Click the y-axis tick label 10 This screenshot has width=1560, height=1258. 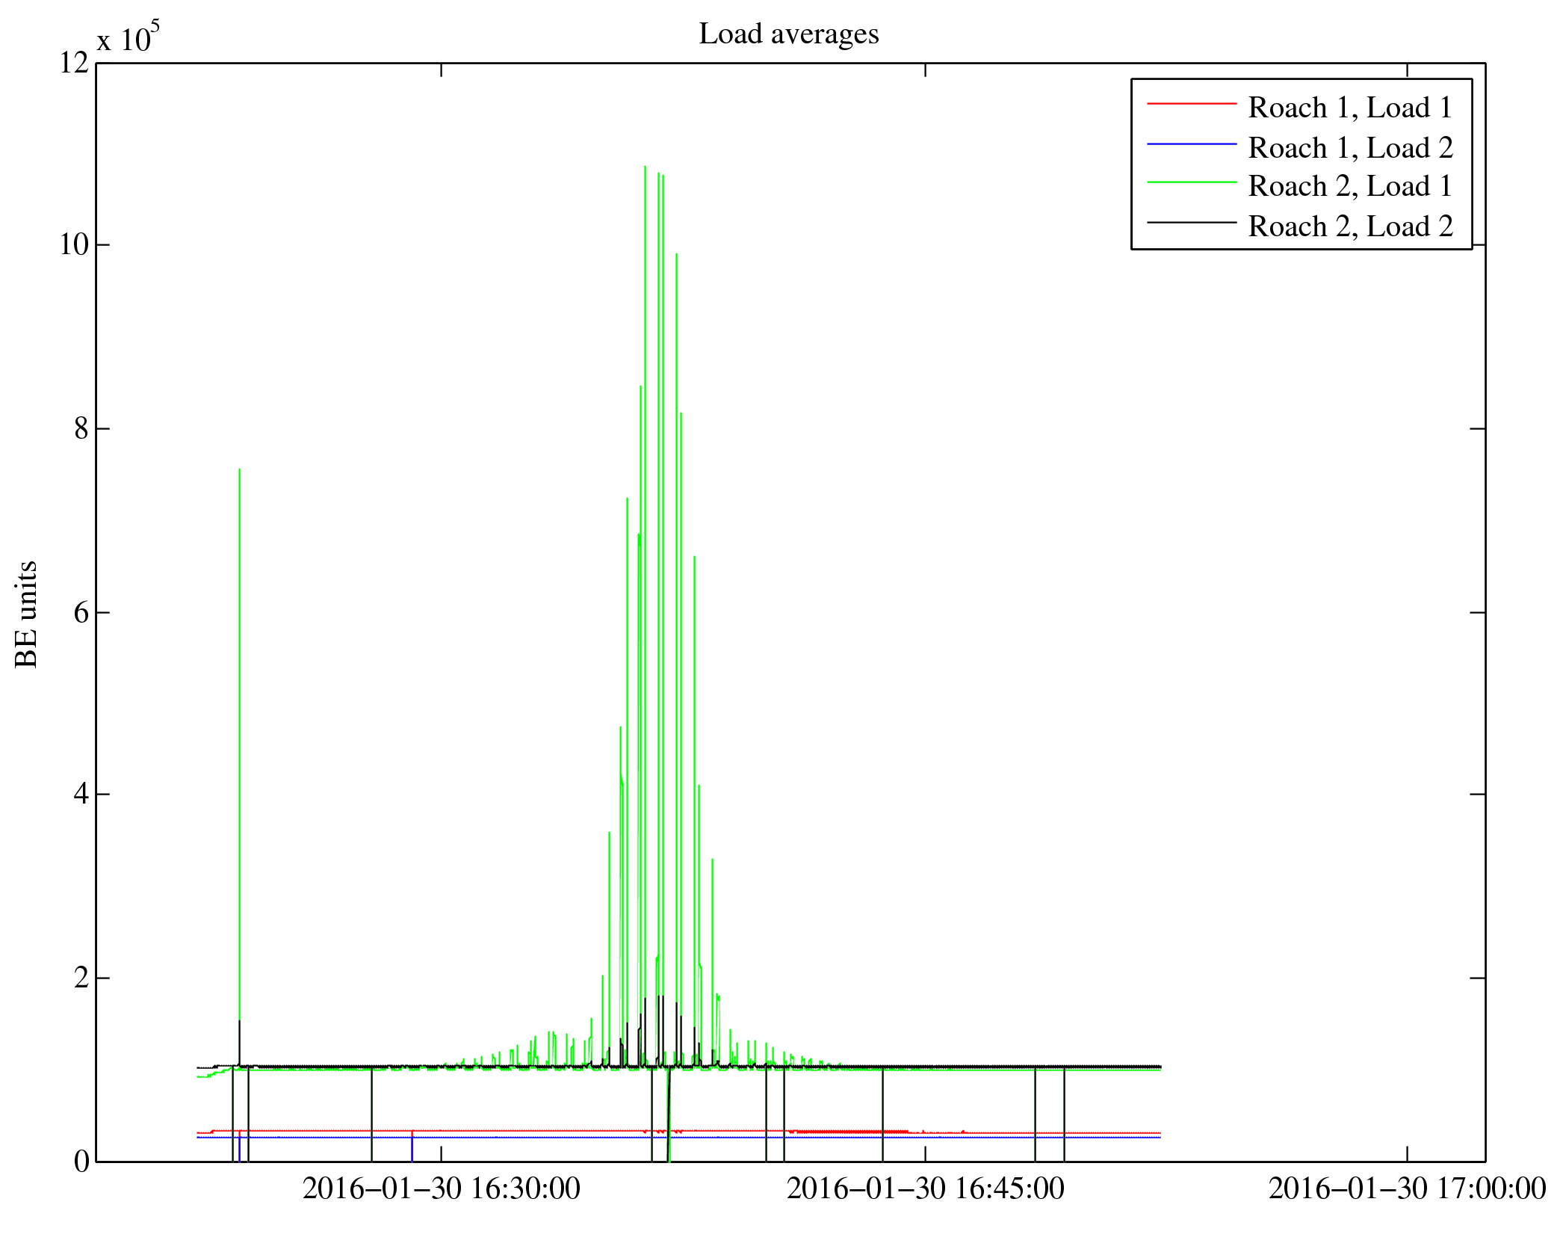74,244
